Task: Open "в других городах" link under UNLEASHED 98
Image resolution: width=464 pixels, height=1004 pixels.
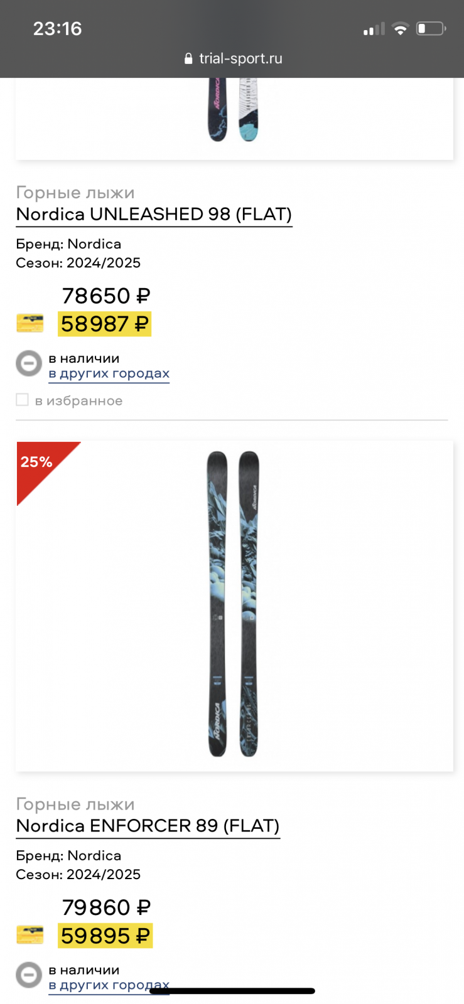Action: click(x=109, y=374)
